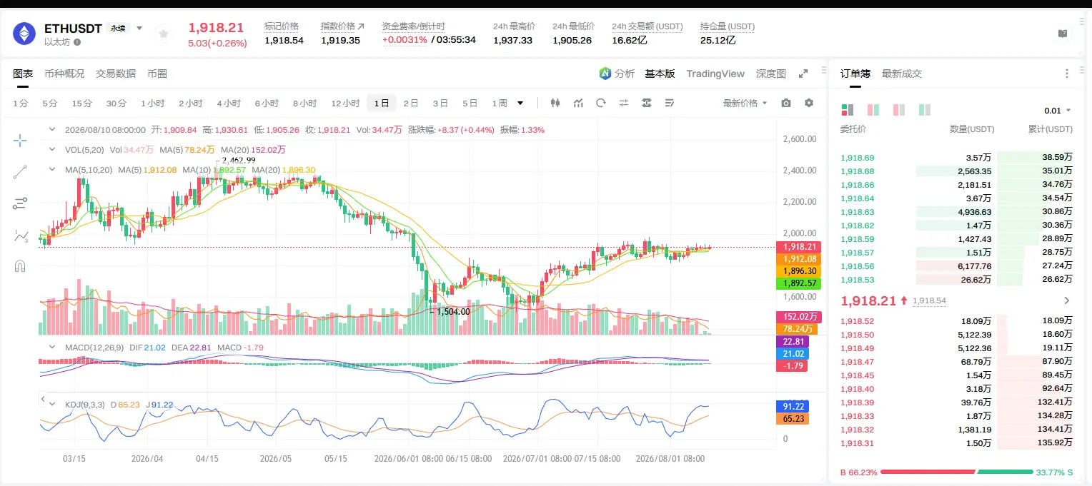Open the candlestick chart style icon
1092x486 pixels.
coord(555,103)
